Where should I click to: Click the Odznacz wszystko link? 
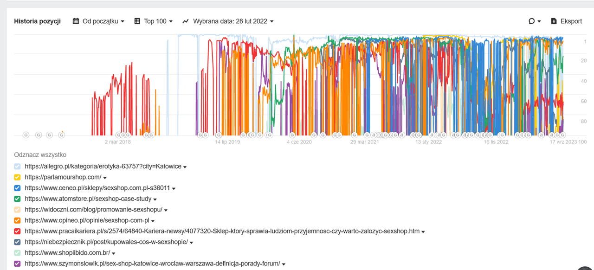(x=40, y=154)
